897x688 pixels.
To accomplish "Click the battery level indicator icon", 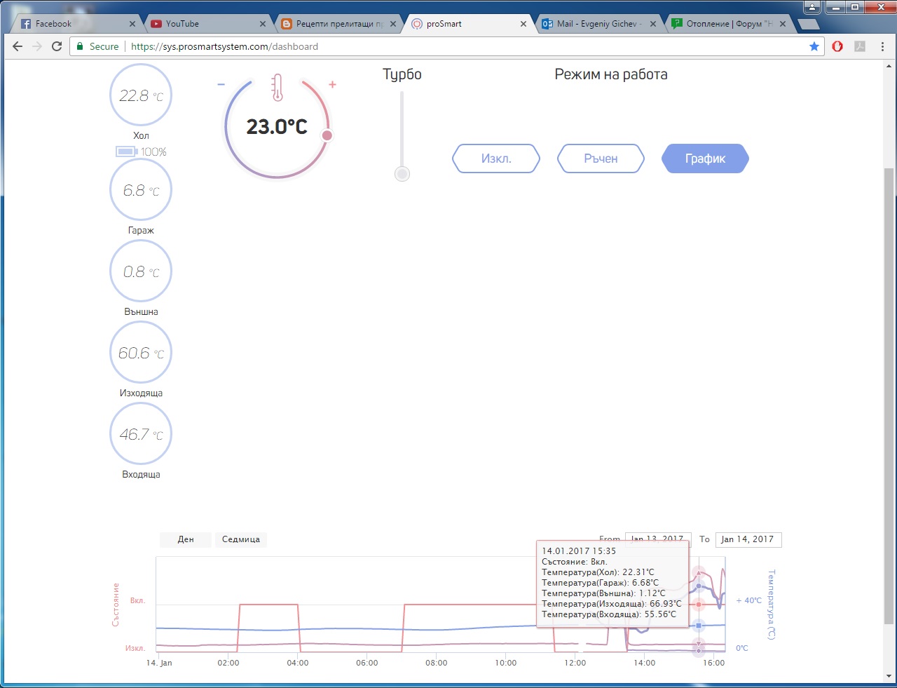I will point(126,151).
